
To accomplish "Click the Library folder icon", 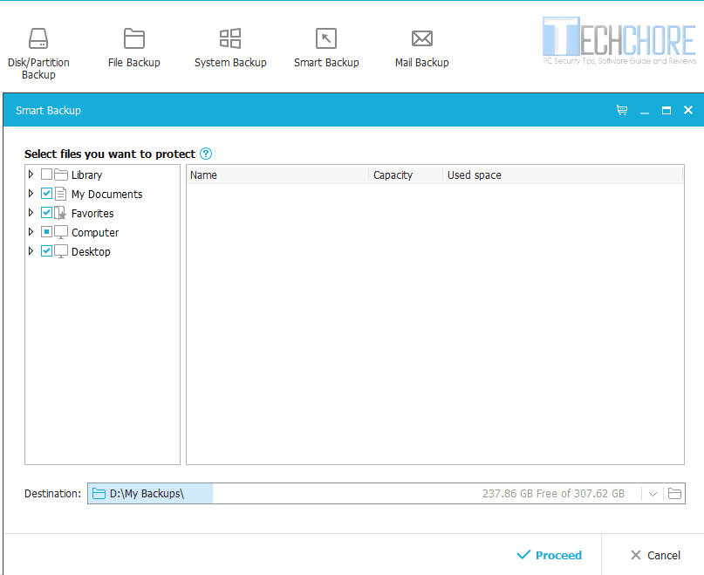I will coord(61,175).
